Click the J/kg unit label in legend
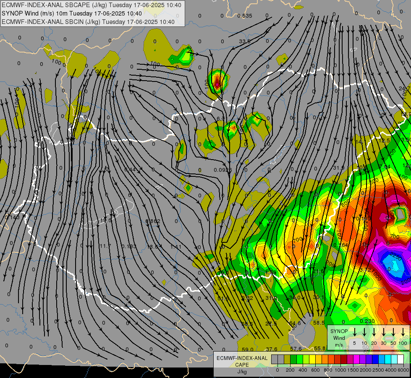Screen dimensions: 411x378 [242, 372]
